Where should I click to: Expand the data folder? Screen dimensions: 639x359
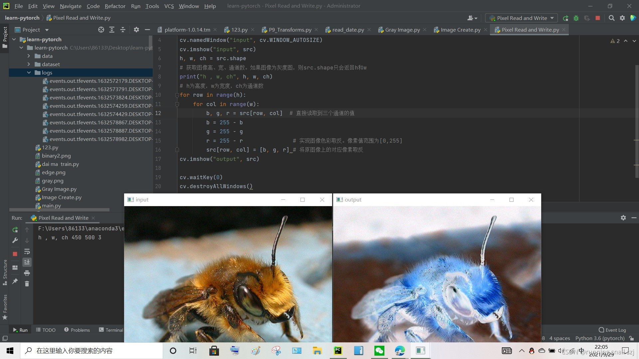[x=29, y=56]
